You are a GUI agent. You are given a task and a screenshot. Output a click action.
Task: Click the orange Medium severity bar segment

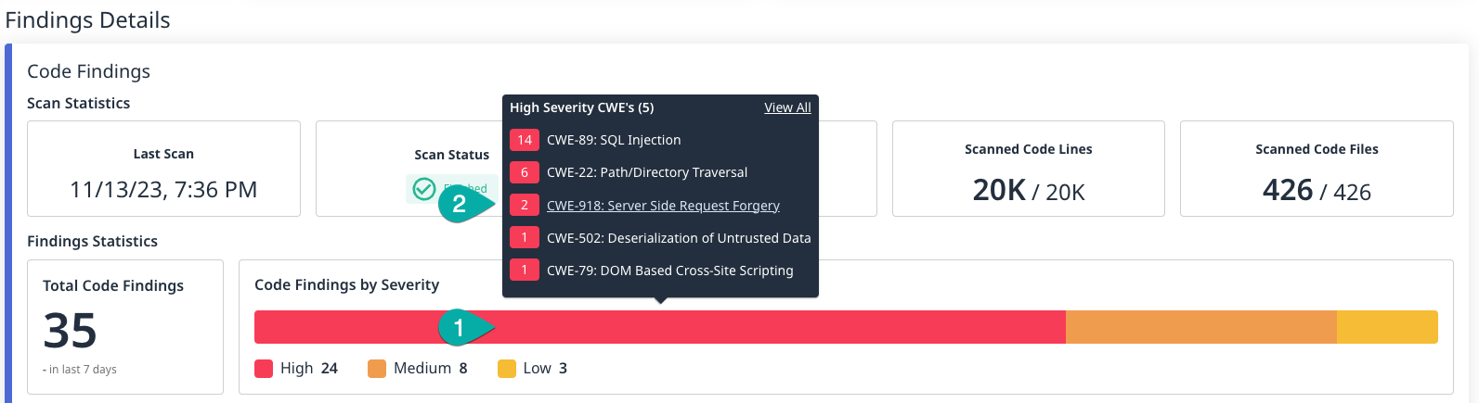tap(1200, 327)
